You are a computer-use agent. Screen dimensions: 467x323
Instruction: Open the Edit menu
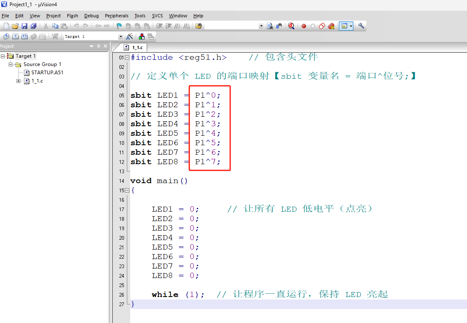coord(19,16)
